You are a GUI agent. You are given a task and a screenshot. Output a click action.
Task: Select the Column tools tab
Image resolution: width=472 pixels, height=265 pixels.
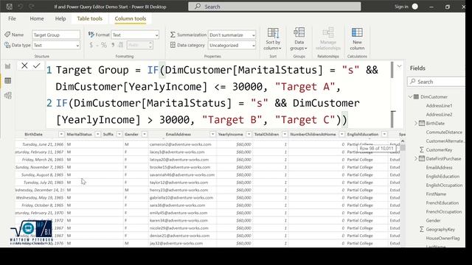point(131,18)
